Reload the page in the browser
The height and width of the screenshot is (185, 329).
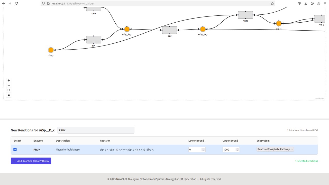pyautogui.click(x=16, y=3)
